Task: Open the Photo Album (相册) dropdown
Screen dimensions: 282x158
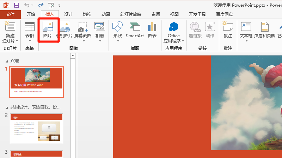Action: point(100,40)
